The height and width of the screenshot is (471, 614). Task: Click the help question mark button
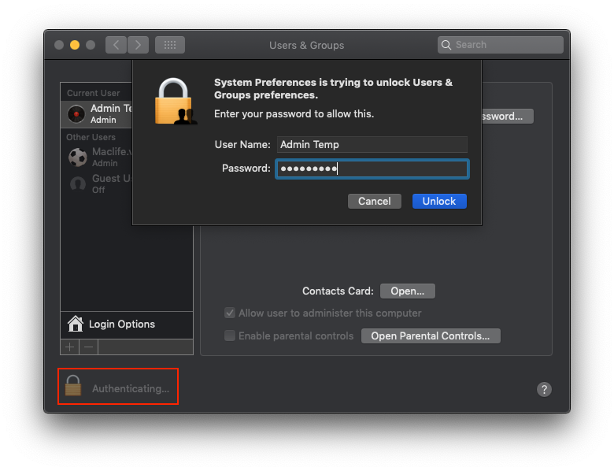pos(544,389)
